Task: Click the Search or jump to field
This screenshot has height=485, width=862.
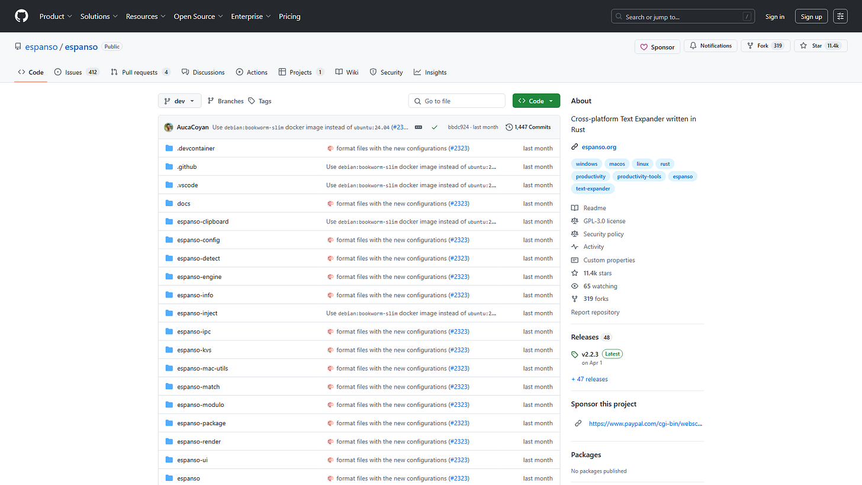Action: 683,17
